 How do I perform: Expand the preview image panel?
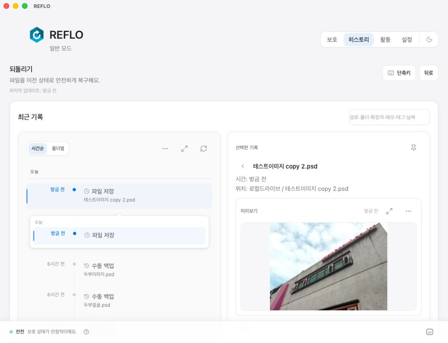point(389,211)
